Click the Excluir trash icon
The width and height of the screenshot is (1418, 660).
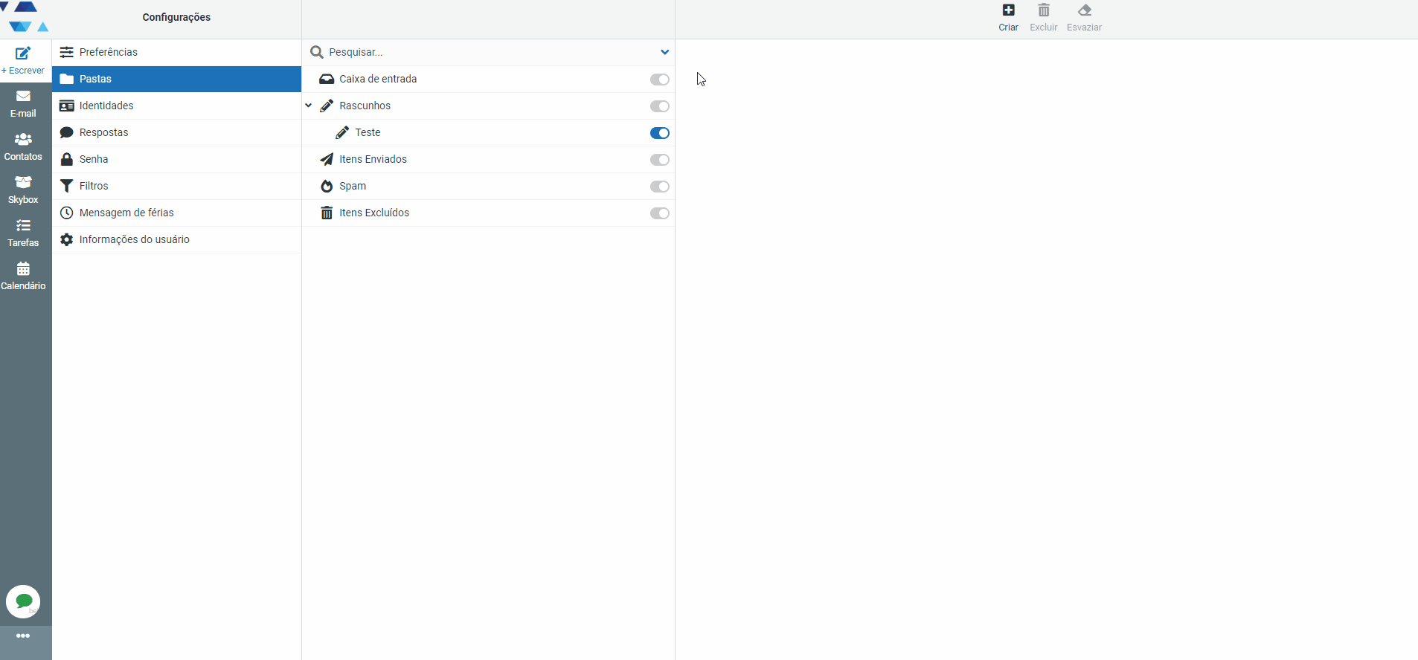1044,10
